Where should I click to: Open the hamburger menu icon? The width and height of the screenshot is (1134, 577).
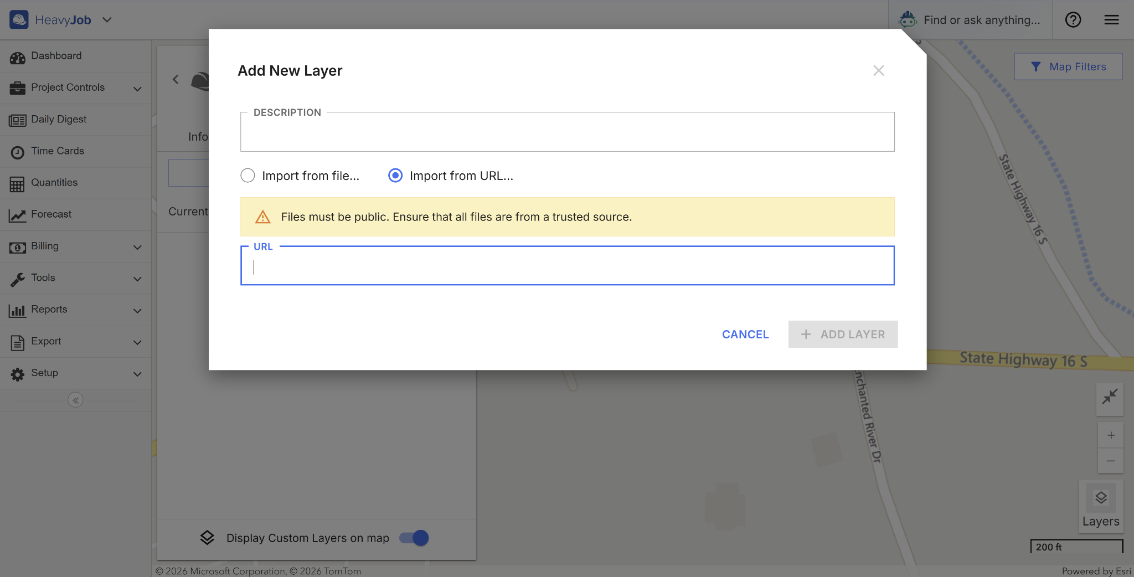(1111, 20)
